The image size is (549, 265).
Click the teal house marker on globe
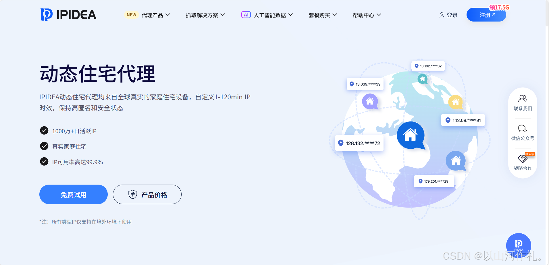(423, 79)
